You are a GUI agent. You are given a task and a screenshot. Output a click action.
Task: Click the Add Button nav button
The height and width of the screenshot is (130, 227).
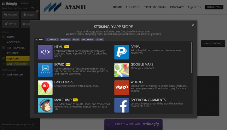coord(214,7)
